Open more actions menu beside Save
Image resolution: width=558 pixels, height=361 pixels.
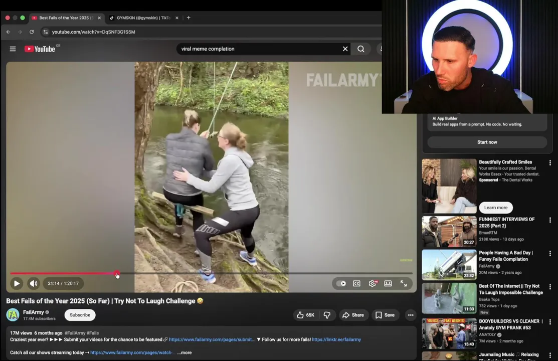(x=410, y=315)
